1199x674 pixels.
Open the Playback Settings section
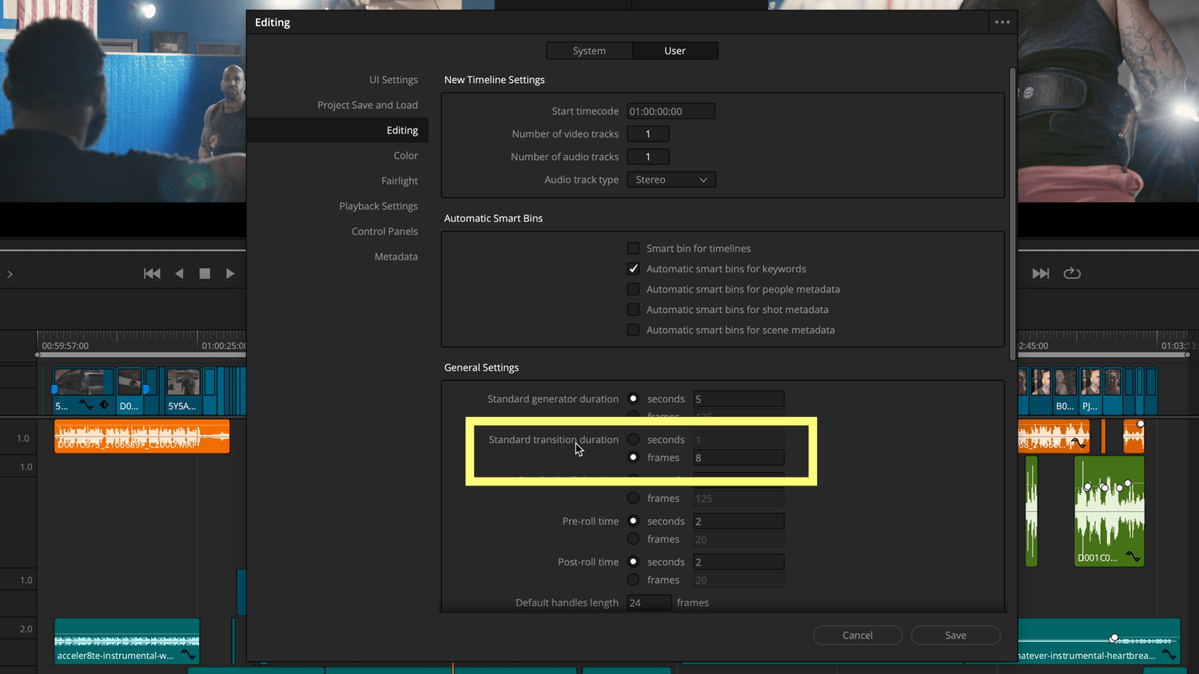coord(378,205)
